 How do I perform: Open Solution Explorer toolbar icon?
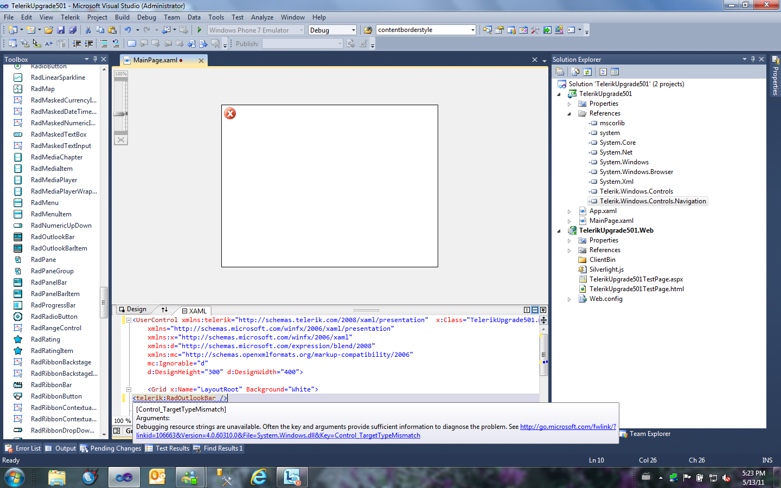[488, 30]
